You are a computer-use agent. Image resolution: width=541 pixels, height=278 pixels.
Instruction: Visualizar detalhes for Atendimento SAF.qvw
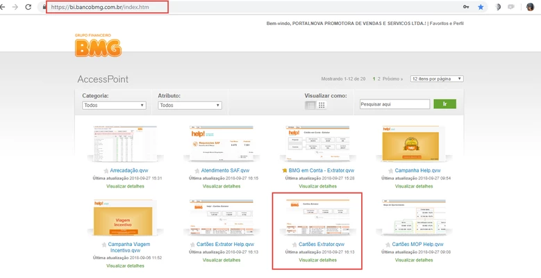(222, 186)
